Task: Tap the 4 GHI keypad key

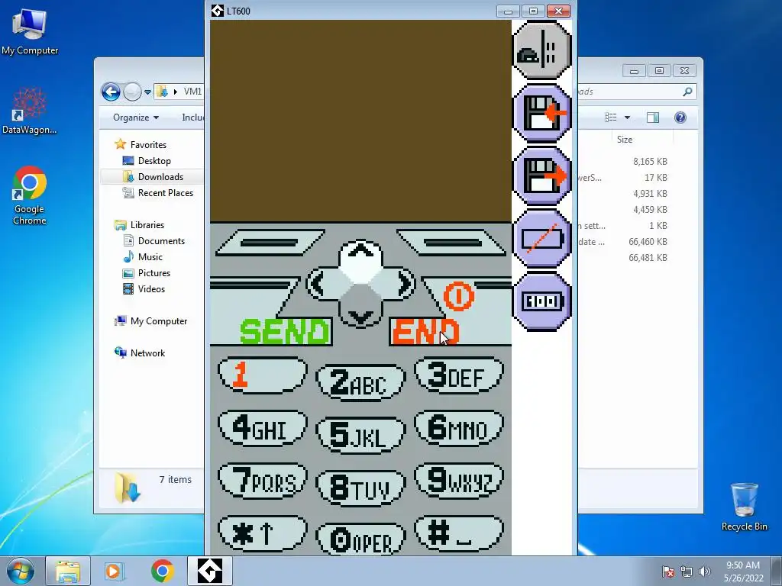Action: pos(263,427)
